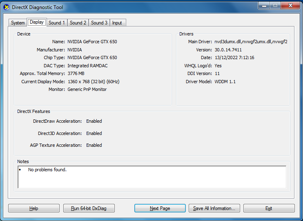Open the Sound 1 tab
The width and height of the screenshot is (303, 221).
[x=57, y=23]
